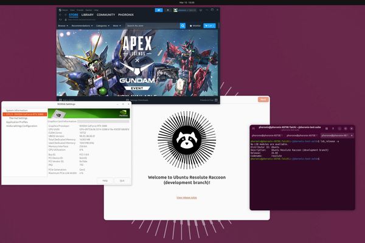Click Next in the Ubuntu welcome window

point(263,100)
